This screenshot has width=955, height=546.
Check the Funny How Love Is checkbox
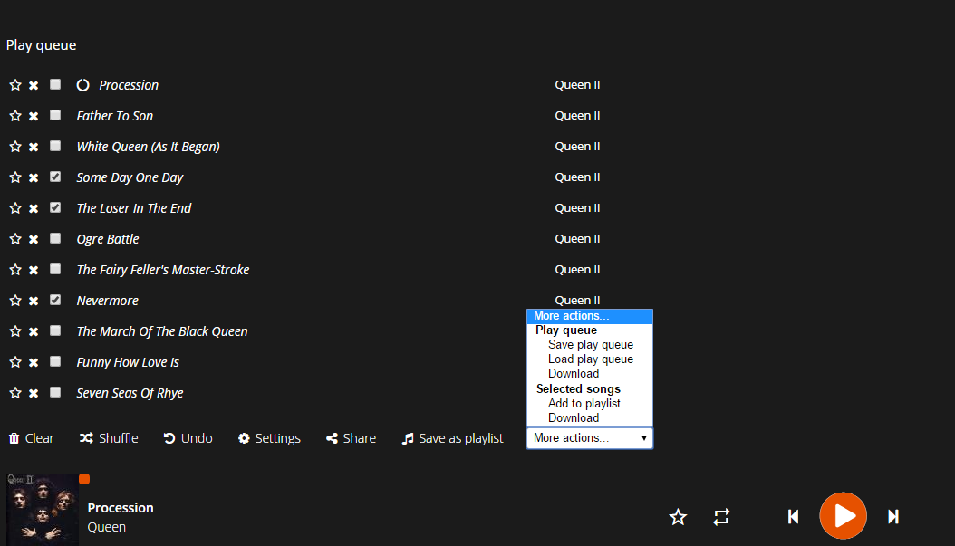pos(55,361)
